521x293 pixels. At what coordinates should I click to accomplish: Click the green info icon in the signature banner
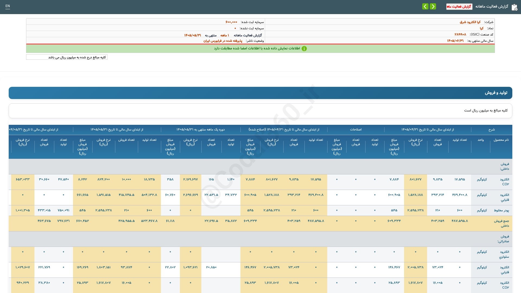click(x=304, y=49)
